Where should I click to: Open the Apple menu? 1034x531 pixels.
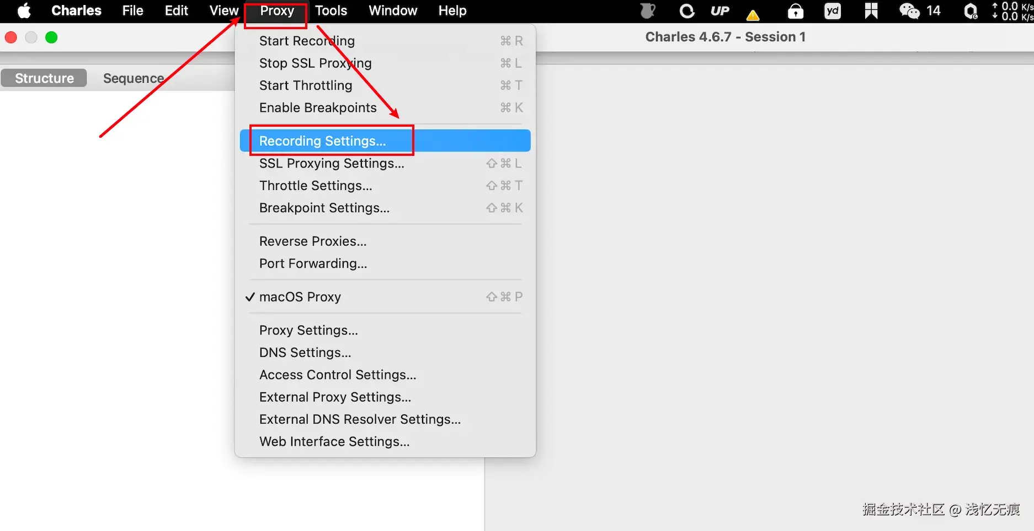pyautogui.click(x=24, y=10)
